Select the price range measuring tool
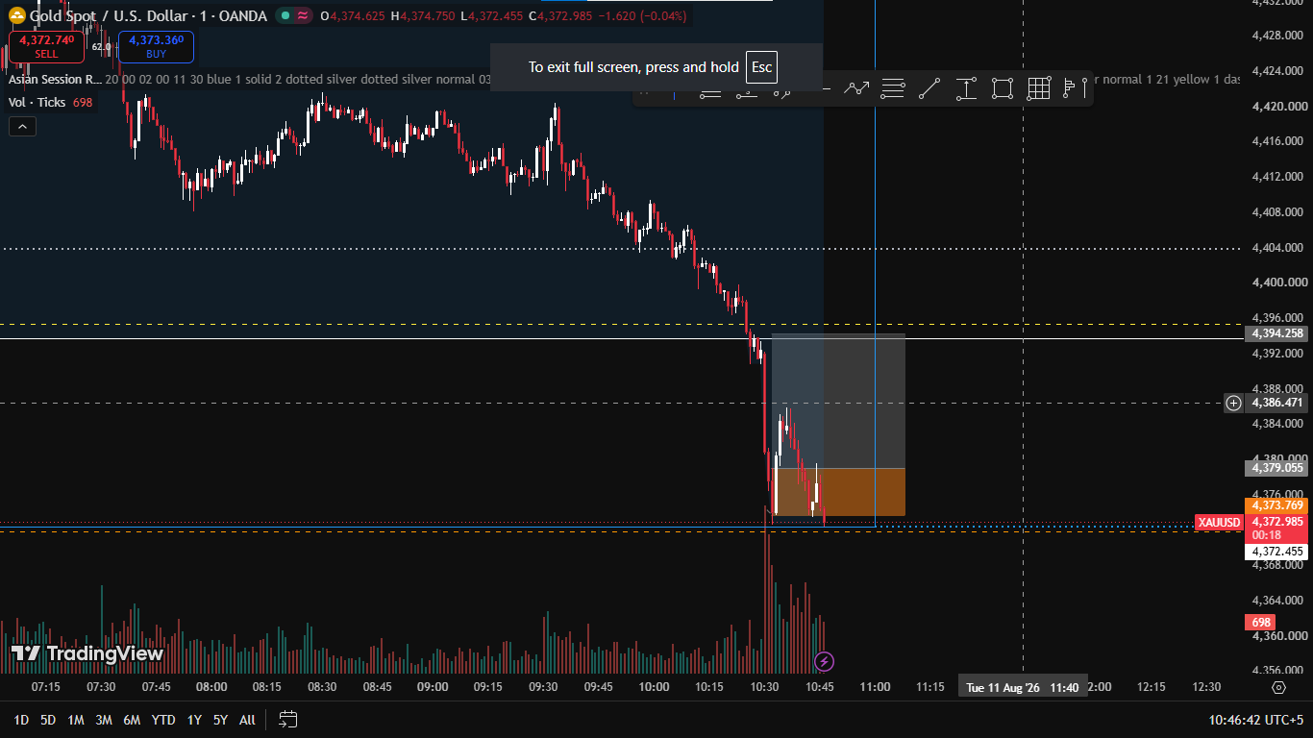Image resolution: width=1313 pixels, height=738 pixels. pos(966,88)
